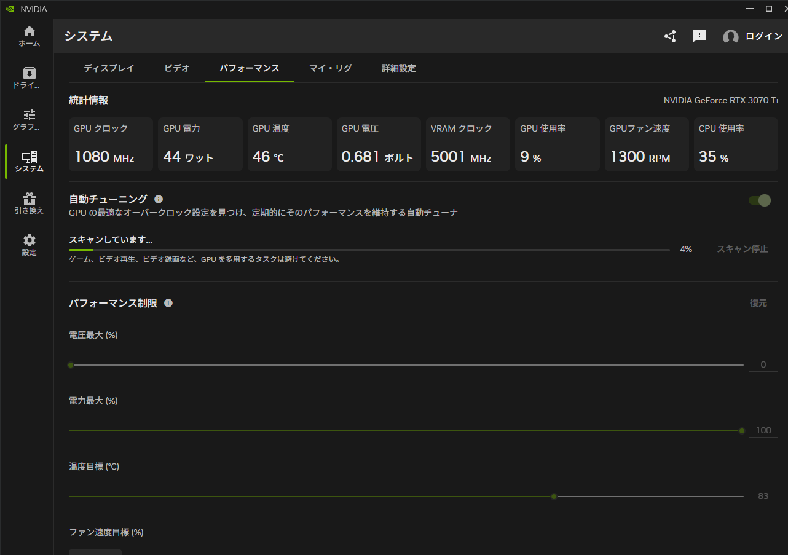
Task: Switch to the 詳細設定 tab
Action: pyautogui.click(x=399, y=68)
